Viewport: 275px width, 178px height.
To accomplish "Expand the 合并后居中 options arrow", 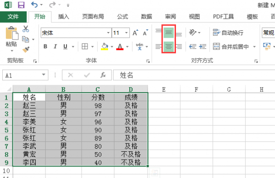I will tap(254, 47).
